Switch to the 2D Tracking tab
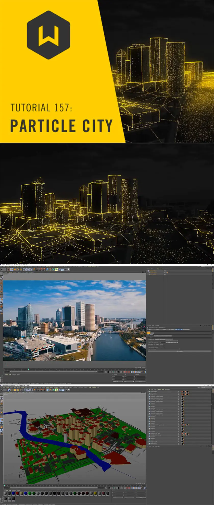The image size is (214, 505). [172, 330]
